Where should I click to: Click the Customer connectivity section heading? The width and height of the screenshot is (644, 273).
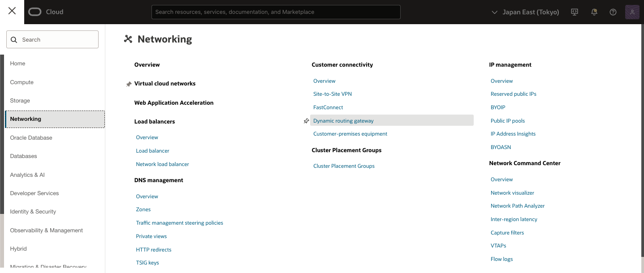pyautogui.click(x=342, y=65)
